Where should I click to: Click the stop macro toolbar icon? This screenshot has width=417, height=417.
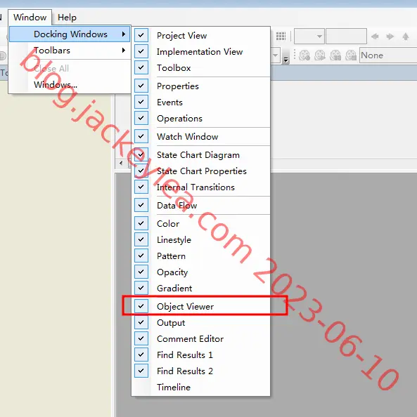click(351, 55)
